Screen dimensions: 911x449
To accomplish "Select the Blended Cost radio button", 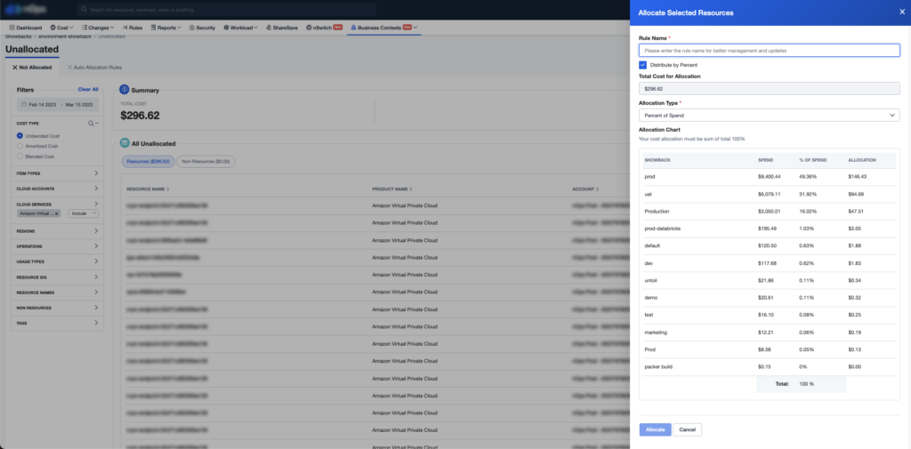I will [x=20, y=156].
